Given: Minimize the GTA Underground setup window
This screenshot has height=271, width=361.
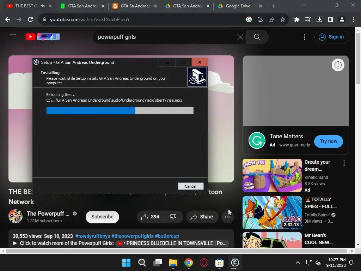Looking at the screenshot, I should [167, 62].
